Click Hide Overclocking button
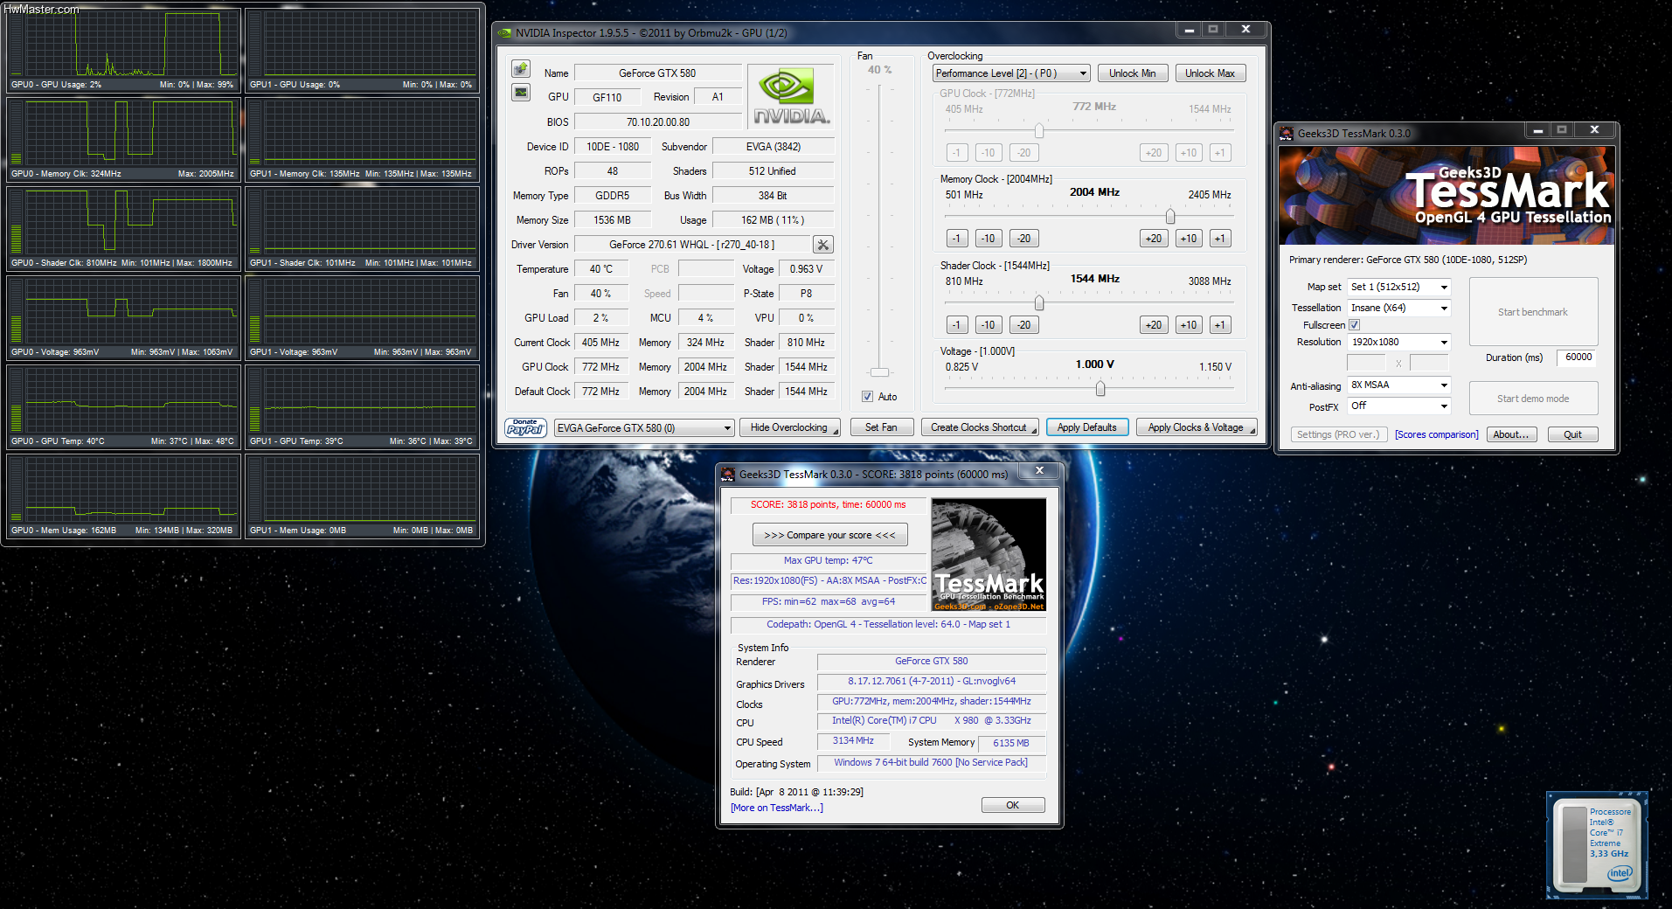The image size is (1672, 909). pos(789,427)
